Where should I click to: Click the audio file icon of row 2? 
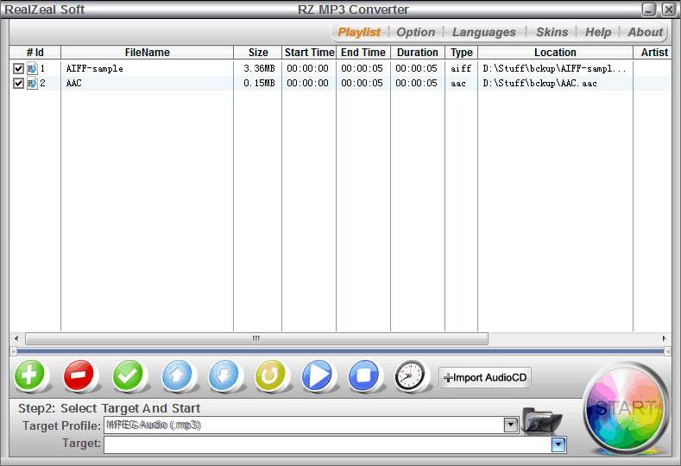pyautogui.click(x=32, y=83)
